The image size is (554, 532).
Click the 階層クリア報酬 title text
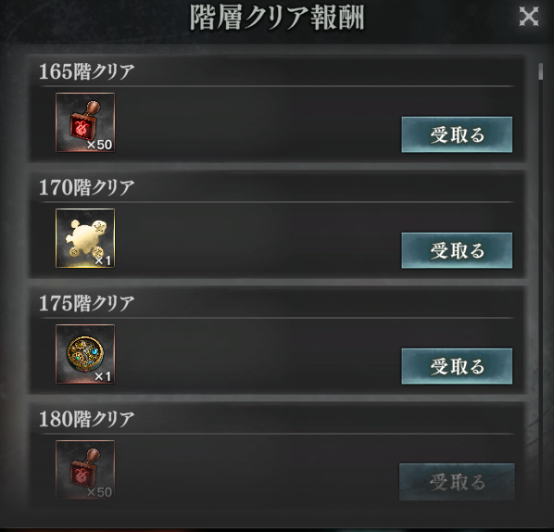pos(277,18)
